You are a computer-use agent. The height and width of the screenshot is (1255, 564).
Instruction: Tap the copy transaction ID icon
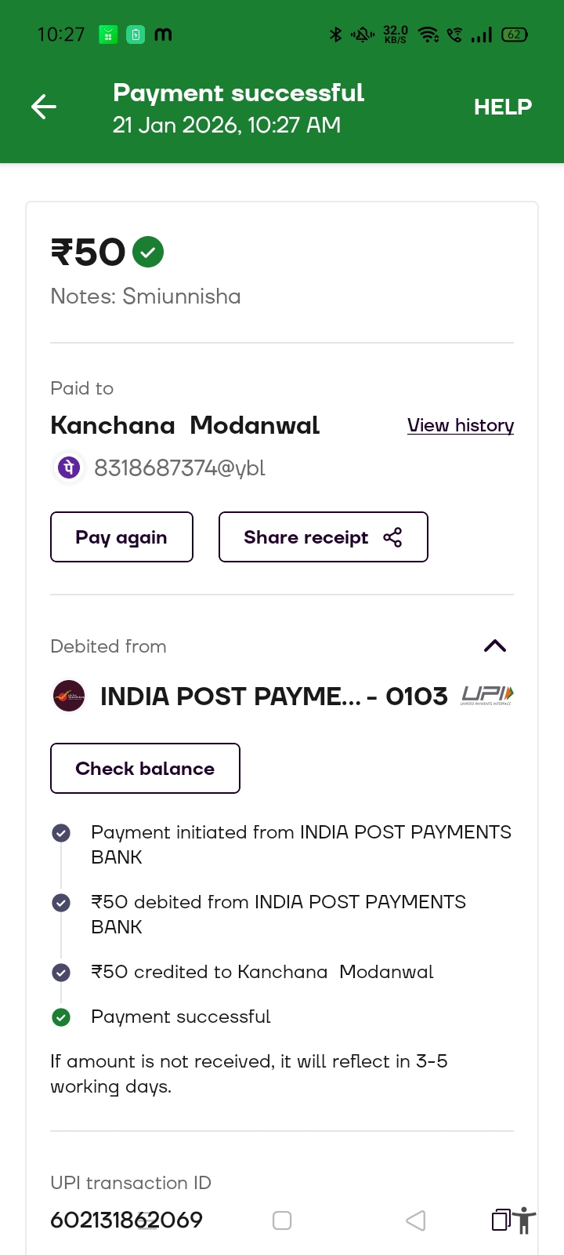pyautogui.click(x=501, y=1220)
